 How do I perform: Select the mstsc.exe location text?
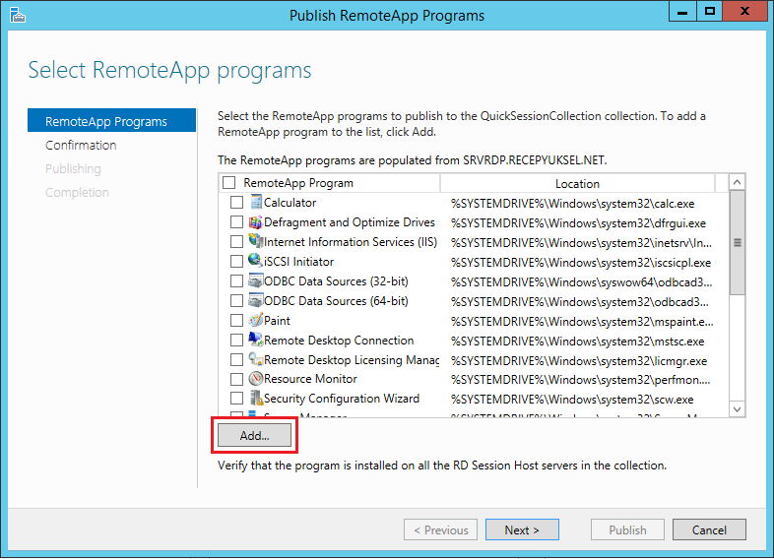[x=577, y=342]
